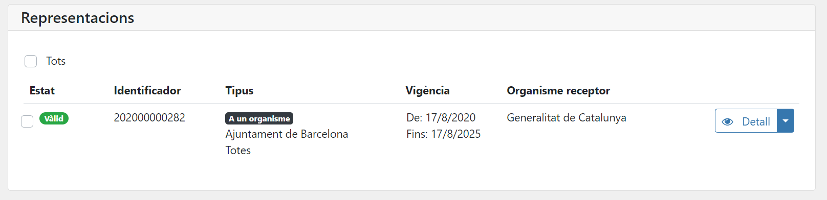The height and width of the screenshot is (200, 827).
Task: Click the Tipus column header
Action: tap(240, 91)
